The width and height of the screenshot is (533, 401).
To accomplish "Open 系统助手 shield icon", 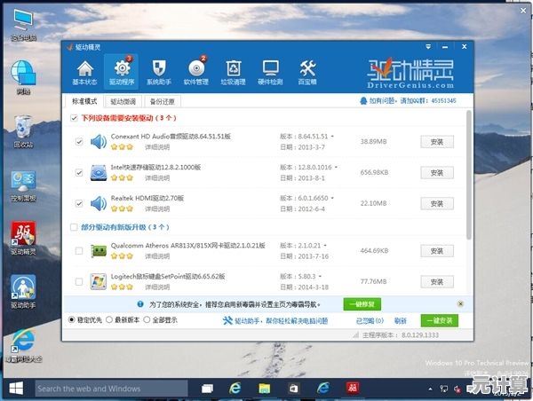I will [159, 71].
